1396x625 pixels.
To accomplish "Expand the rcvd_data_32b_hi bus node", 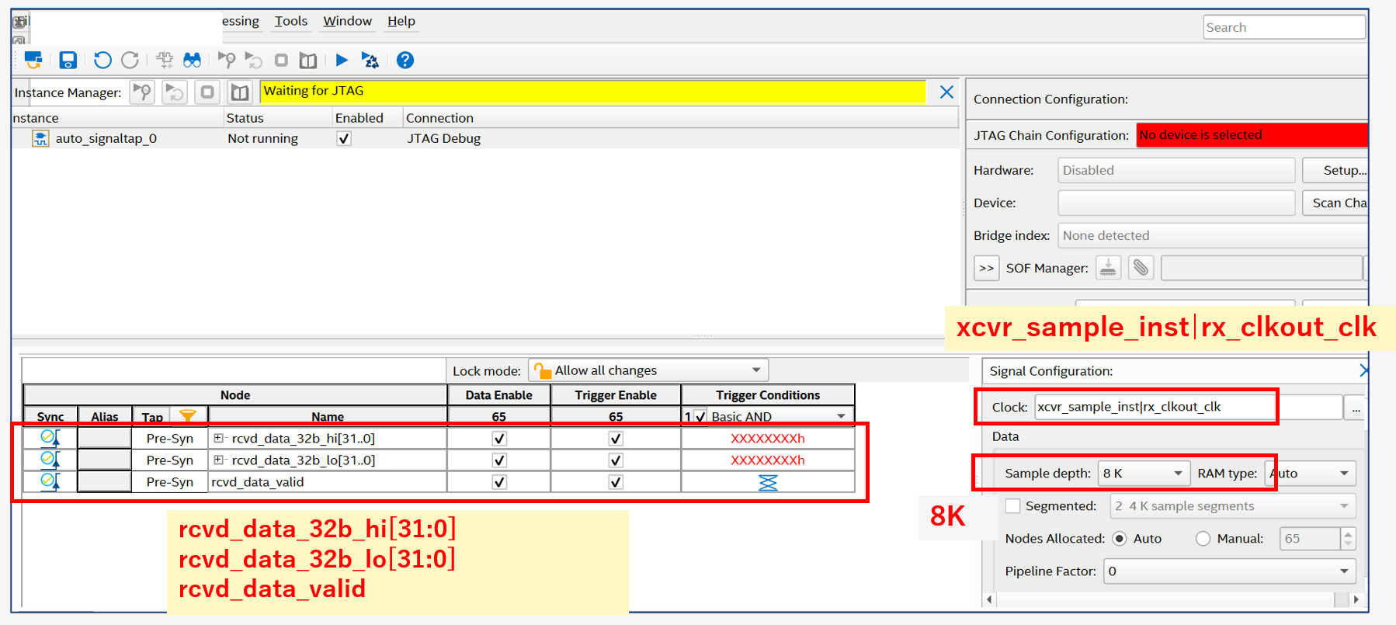I will pos(219,439).
